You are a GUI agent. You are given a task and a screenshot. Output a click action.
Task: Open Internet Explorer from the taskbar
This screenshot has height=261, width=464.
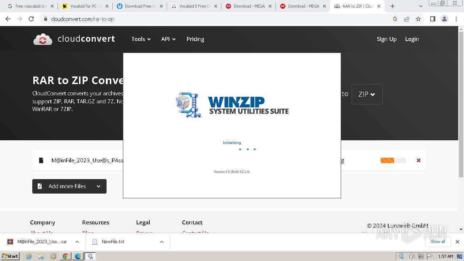click(x=29, y=256)
